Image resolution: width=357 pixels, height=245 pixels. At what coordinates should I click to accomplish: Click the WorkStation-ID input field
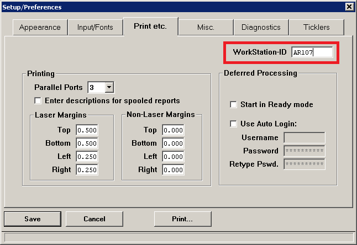312,52
